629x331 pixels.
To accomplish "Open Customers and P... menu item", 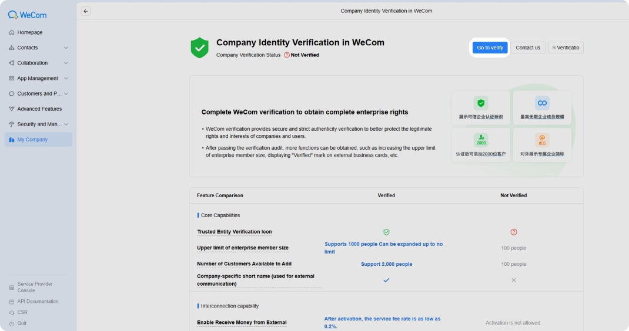I will (x=39, y=94).
